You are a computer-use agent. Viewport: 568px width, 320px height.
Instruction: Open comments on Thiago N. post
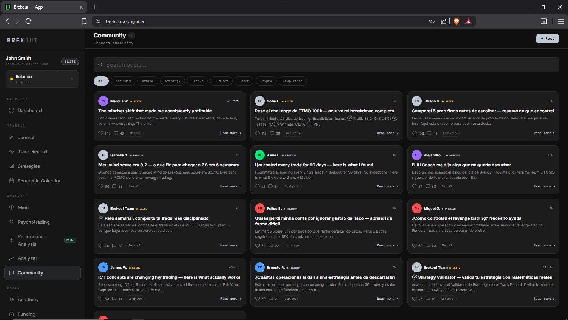(429, 133)
